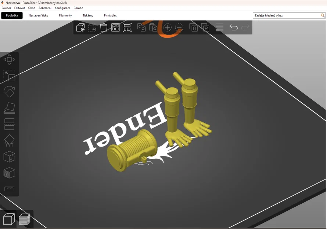The height and width of the screenshot is (229, 327).
Task: Click the Arrange selection icon
Action: point(127,27)
